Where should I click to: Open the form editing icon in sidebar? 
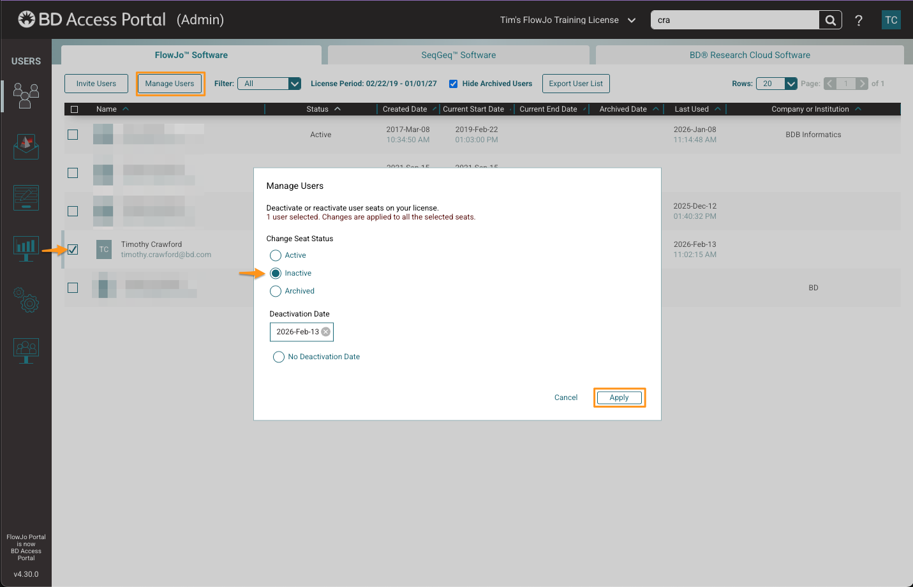26,198
